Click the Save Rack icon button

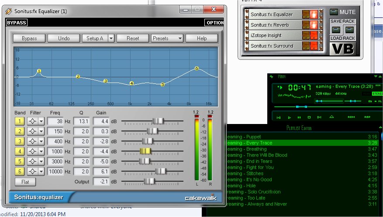[x=336, y=30]
